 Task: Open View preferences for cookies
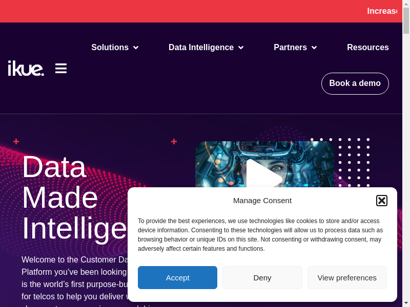point(347,277)
